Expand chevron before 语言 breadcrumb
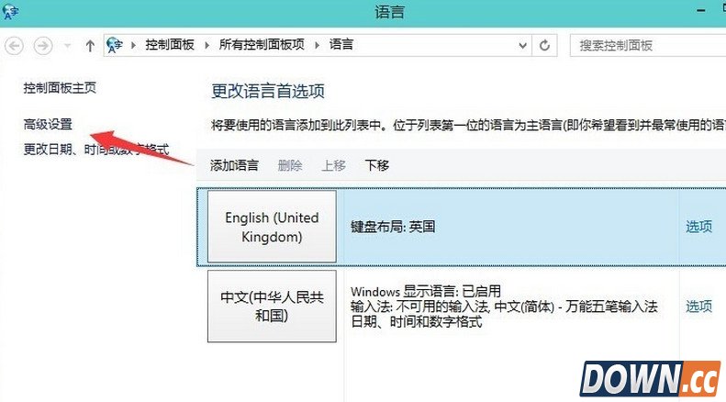The width and height of the screenshot is (726, 402). pyautogui.click(x=318, y=45)
